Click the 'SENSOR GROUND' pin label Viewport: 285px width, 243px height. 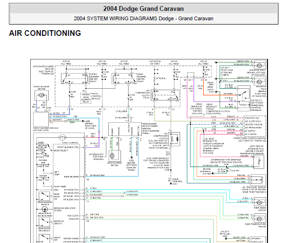[253, 125]
